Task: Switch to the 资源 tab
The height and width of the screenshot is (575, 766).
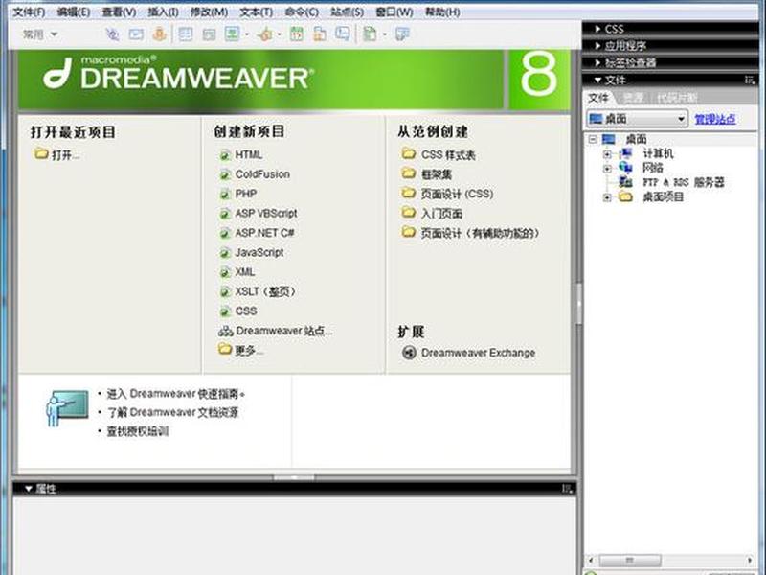Action: [633, 98]
